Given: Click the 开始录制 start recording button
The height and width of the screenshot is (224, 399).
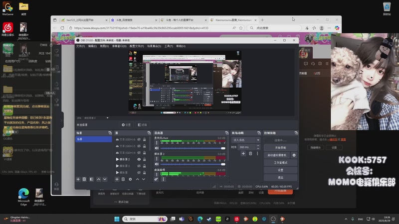Looking at the screenshot, I should (x=280, y=147).
